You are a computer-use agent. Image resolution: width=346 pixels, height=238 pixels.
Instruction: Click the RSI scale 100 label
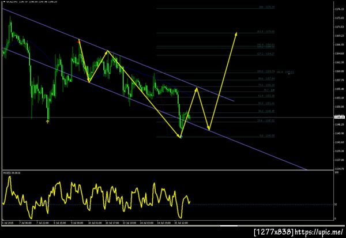[336, 172]
